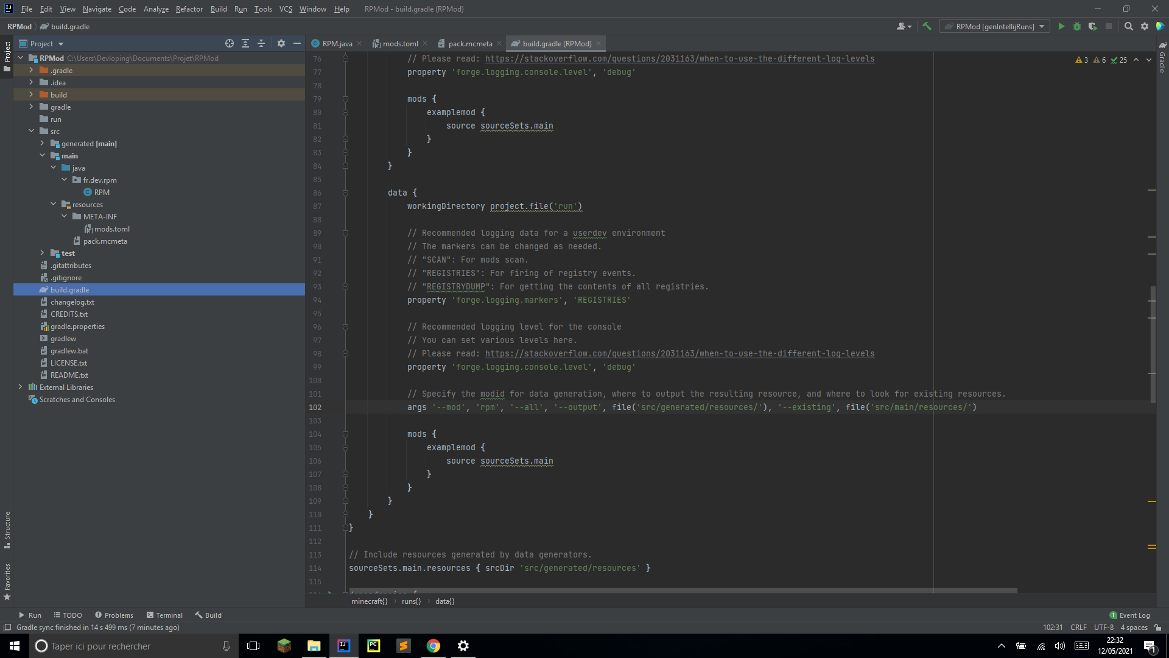Image resolution: width=1169 pixels, height=658 pixels.
Task: Click the Search Everywhere magnifier icon
Action: tap(1128, 27)
